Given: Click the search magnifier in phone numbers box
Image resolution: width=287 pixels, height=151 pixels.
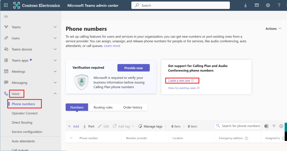Looking at the screenshot, I should (x=218, y=126).
